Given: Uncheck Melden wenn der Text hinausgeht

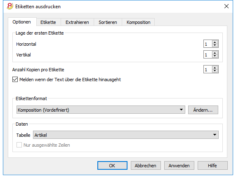Looking at the screenshot, I should pyautogui.click(x=15, y=80).
